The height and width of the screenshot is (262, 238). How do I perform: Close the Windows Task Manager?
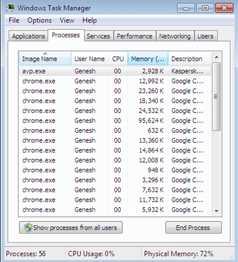coord(224,8)
